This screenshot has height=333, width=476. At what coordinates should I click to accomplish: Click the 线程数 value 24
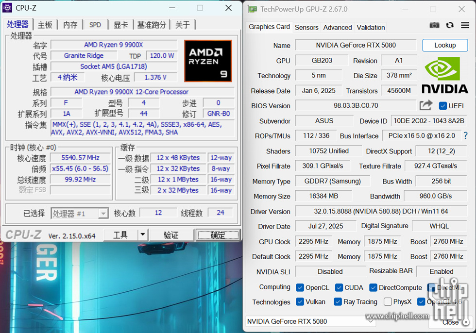[221, 213]
